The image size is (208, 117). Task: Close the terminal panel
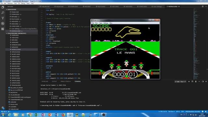(206, 82)
